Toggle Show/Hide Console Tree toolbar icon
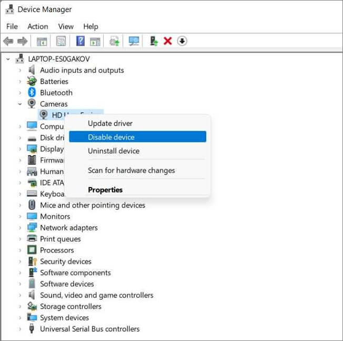Image resolution: width=343 pixels, height=341 pixels. pos(42,41)
